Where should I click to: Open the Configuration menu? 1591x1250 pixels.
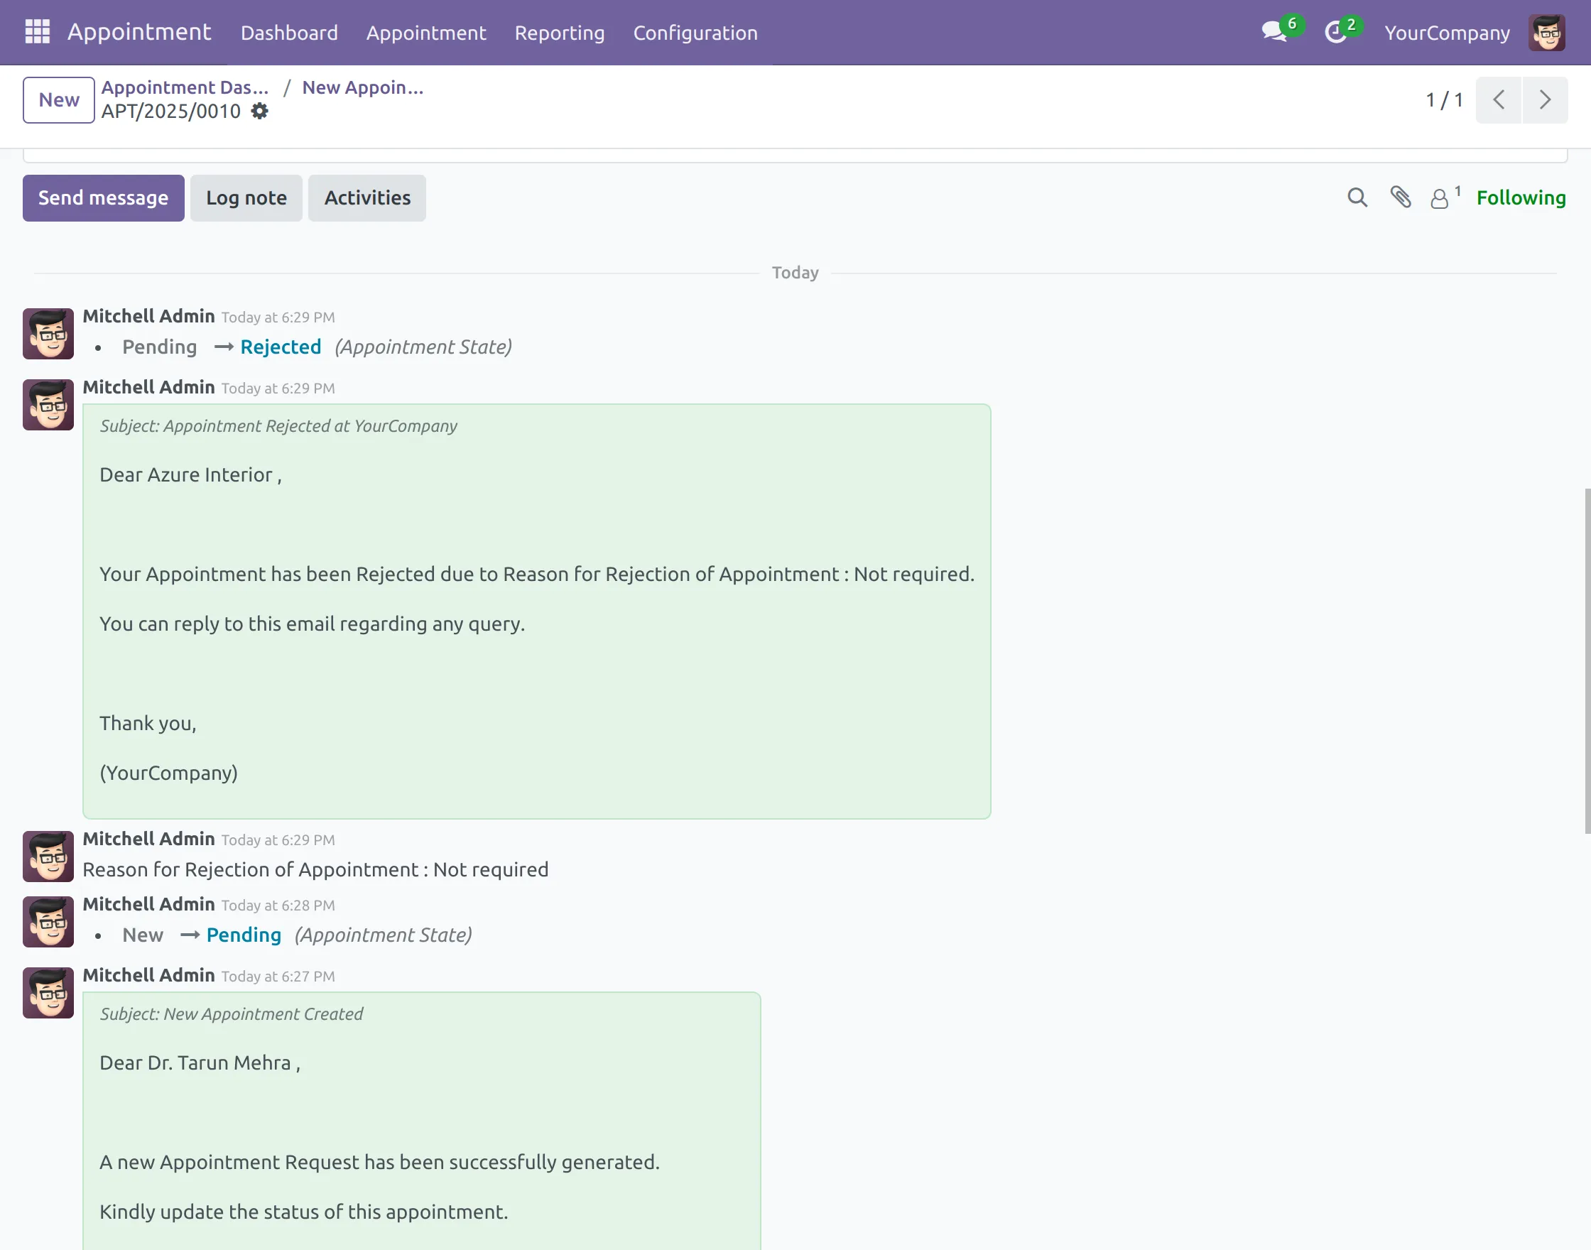pyautogui.click(x=695, y=33)
